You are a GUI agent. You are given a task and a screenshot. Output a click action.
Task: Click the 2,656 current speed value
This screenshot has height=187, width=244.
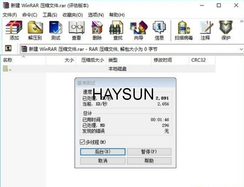tap(163, 104)
